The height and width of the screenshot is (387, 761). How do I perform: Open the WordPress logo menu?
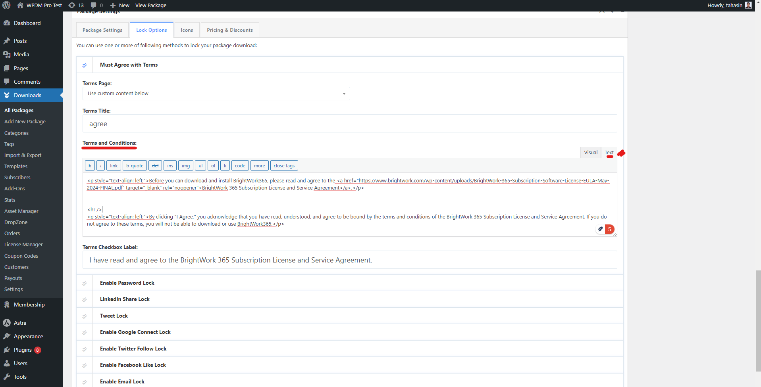[7, 5]
